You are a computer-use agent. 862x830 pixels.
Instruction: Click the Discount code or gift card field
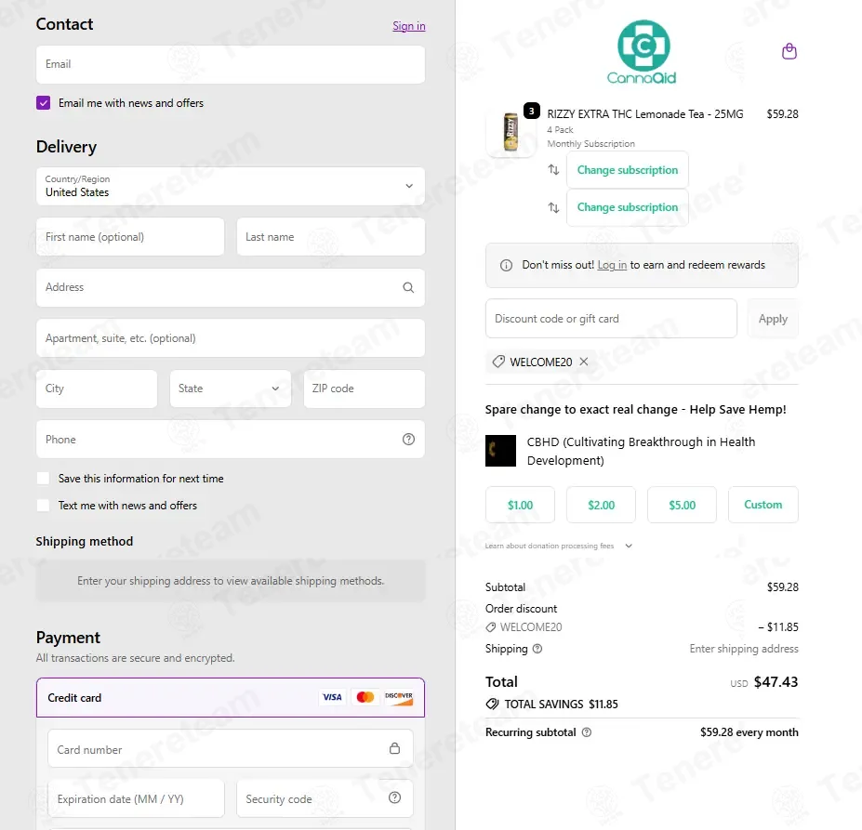pyautogui.click(x=611, y=319)
